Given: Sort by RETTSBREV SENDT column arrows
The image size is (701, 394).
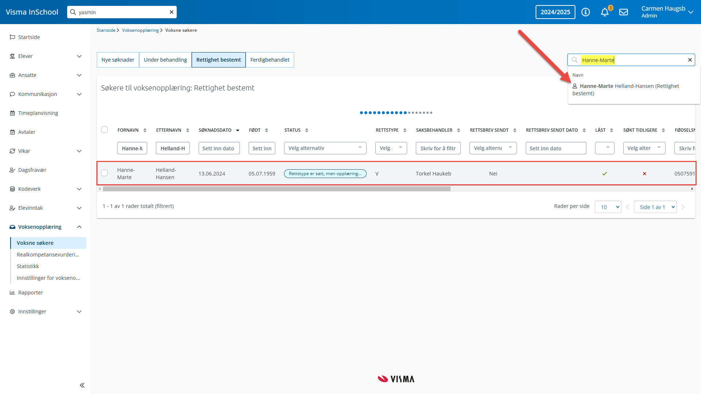Looking at the screenshot, I should tap(515, 130).
